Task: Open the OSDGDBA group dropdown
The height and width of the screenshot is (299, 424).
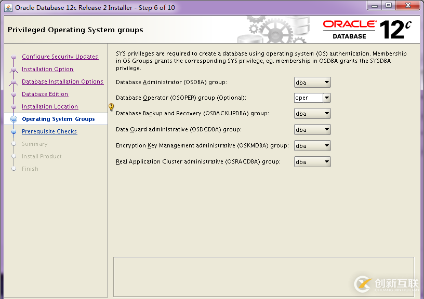Action: coord(312,130)
